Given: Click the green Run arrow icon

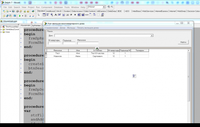Looking at the screenshot, I should 20,16.
